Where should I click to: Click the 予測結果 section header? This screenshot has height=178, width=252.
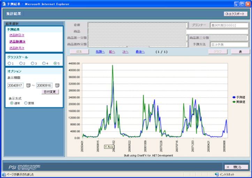click(13, 29)
